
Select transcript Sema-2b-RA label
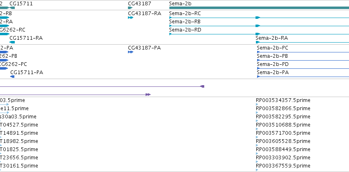click(x=271, y=38)
